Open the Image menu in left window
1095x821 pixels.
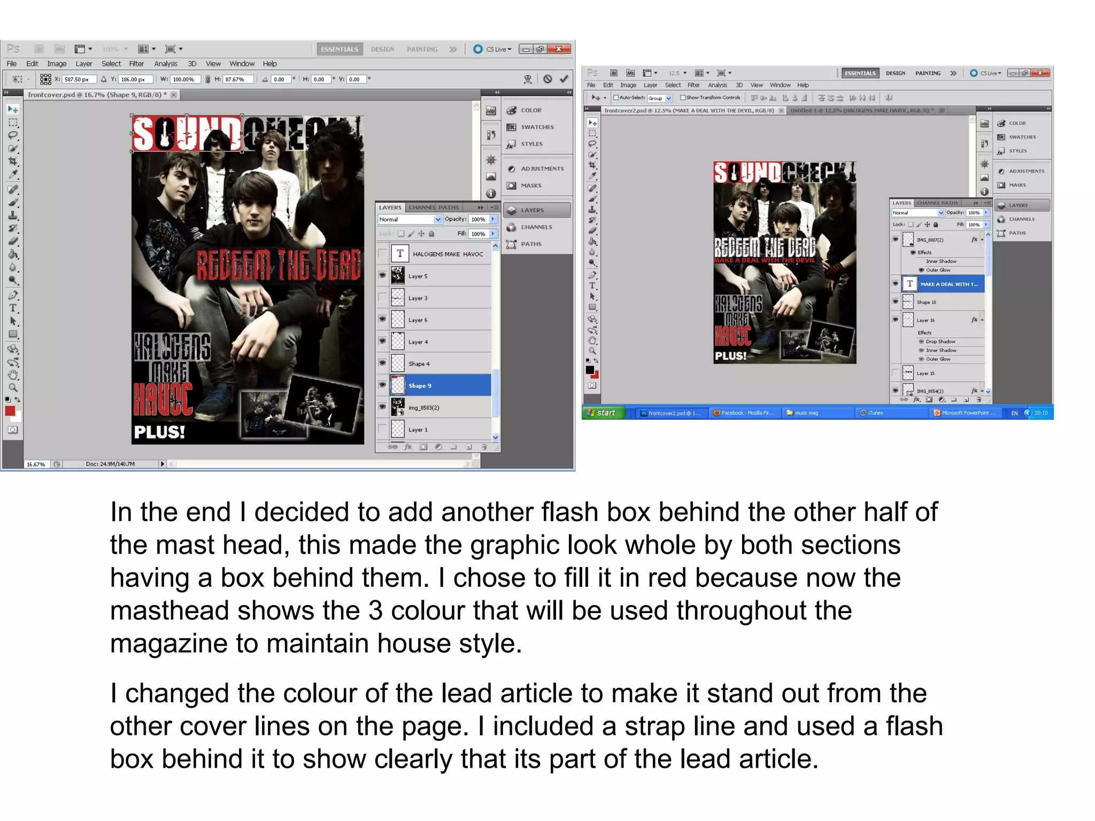pos(57,64)
